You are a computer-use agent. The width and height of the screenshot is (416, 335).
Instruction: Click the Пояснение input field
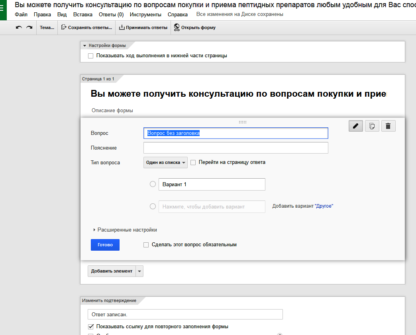click(x=236, y=148)
